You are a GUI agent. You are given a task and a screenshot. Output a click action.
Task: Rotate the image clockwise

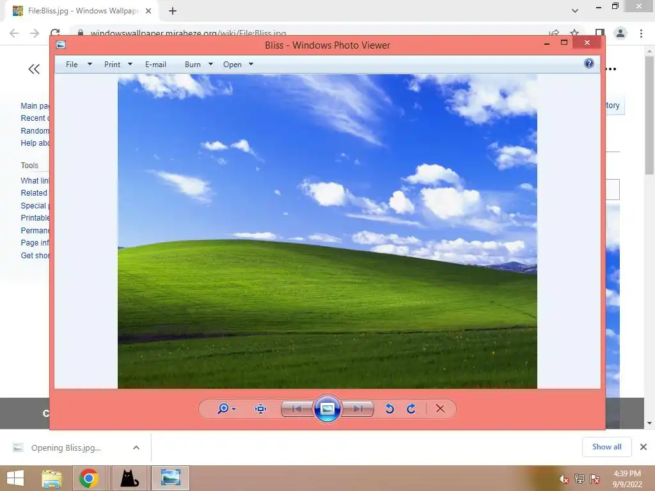point(411,409)
